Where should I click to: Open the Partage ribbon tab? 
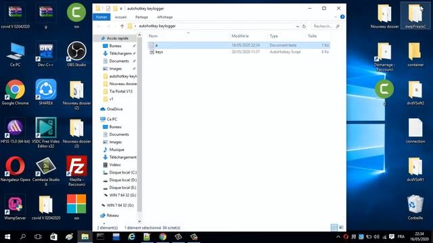tap(141, 17)
